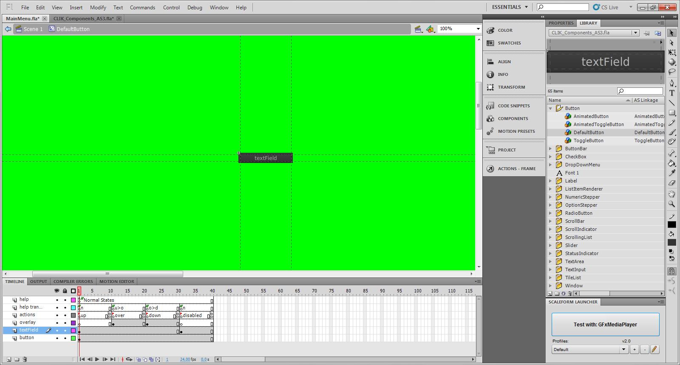Expand the Slider library folder
Viewport: 680px width, 365px height.
[550, 246]
